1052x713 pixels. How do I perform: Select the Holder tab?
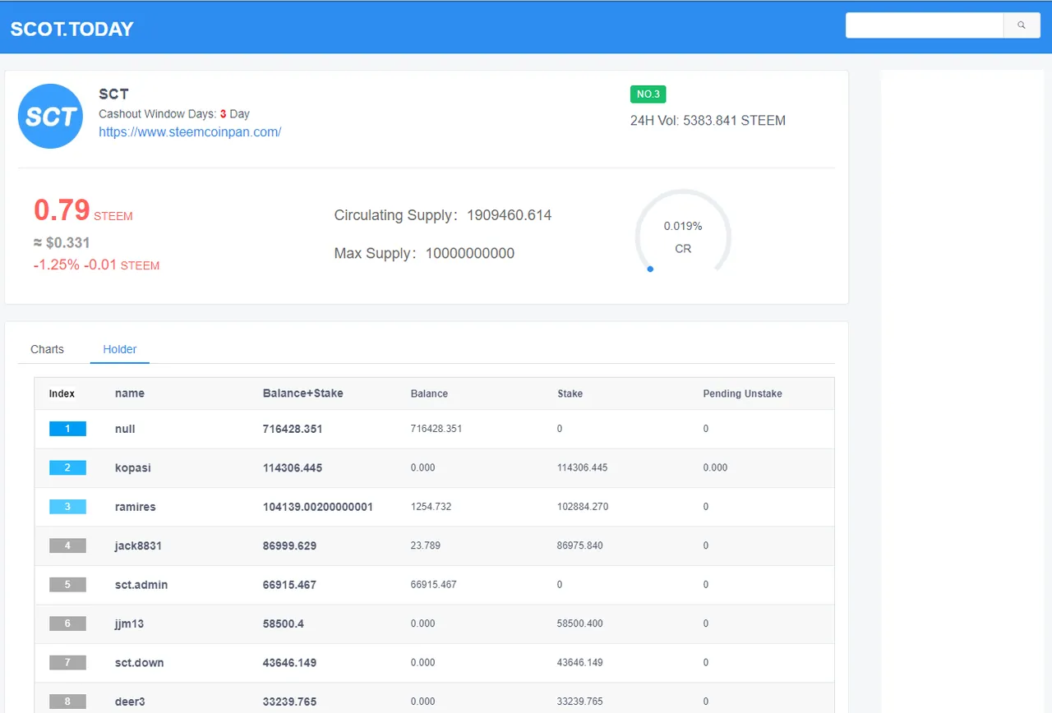point(120,349)
